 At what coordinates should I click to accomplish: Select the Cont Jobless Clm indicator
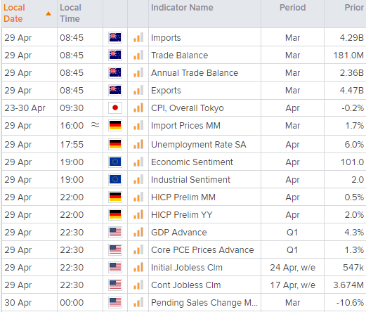[186, 285]
